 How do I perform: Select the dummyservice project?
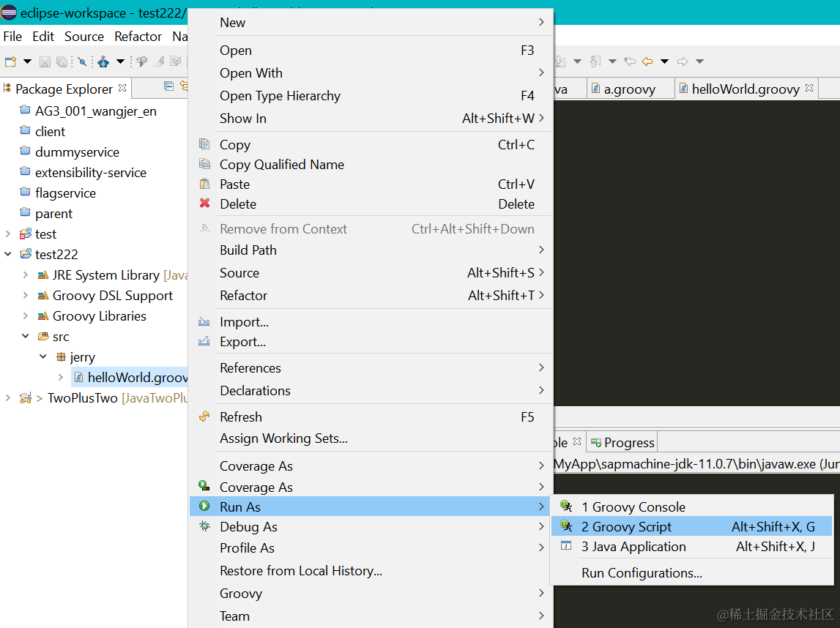coord(77,152)
